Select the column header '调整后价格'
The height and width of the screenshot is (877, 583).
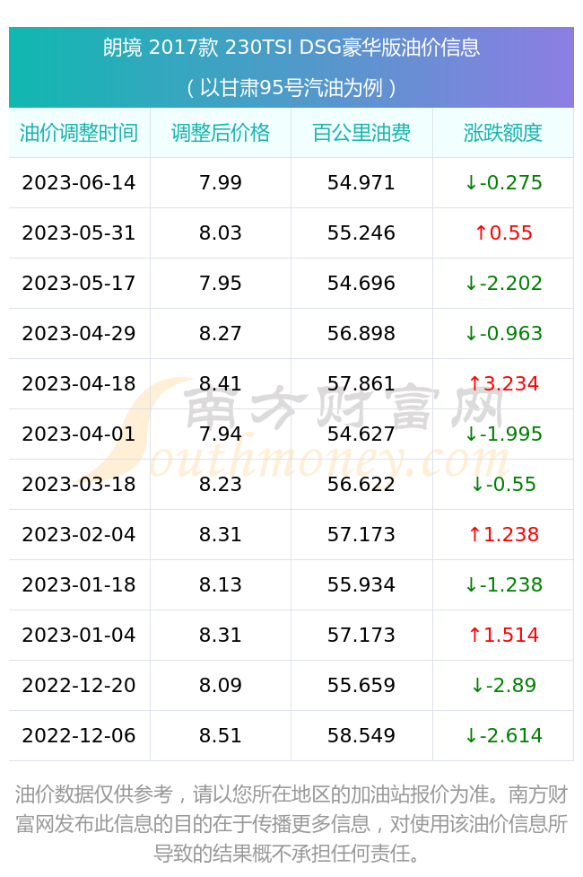tap(221, 133)
